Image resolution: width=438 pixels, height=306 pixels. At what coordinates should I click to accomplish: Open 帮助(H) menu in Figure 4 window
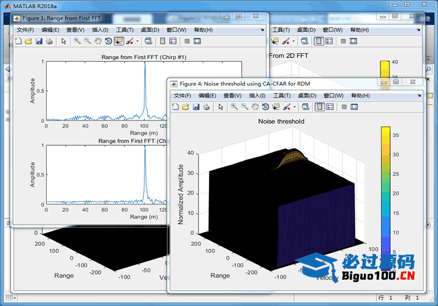360,95
